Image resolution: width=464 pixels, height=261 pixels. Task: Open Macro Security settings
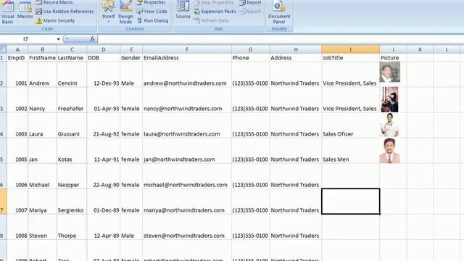tap(55, 21)
